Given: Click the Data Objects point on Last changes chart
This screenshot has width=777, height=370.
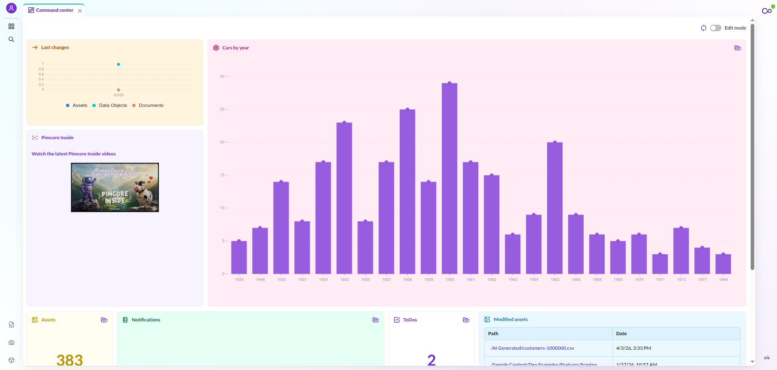Looking at the screenshot, I should (118, 64).
